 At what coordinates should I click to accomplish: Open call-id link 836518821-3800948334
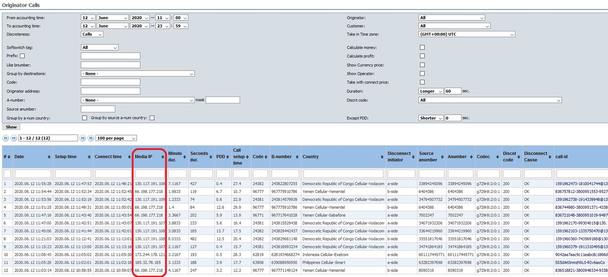(x=581, y=271)
